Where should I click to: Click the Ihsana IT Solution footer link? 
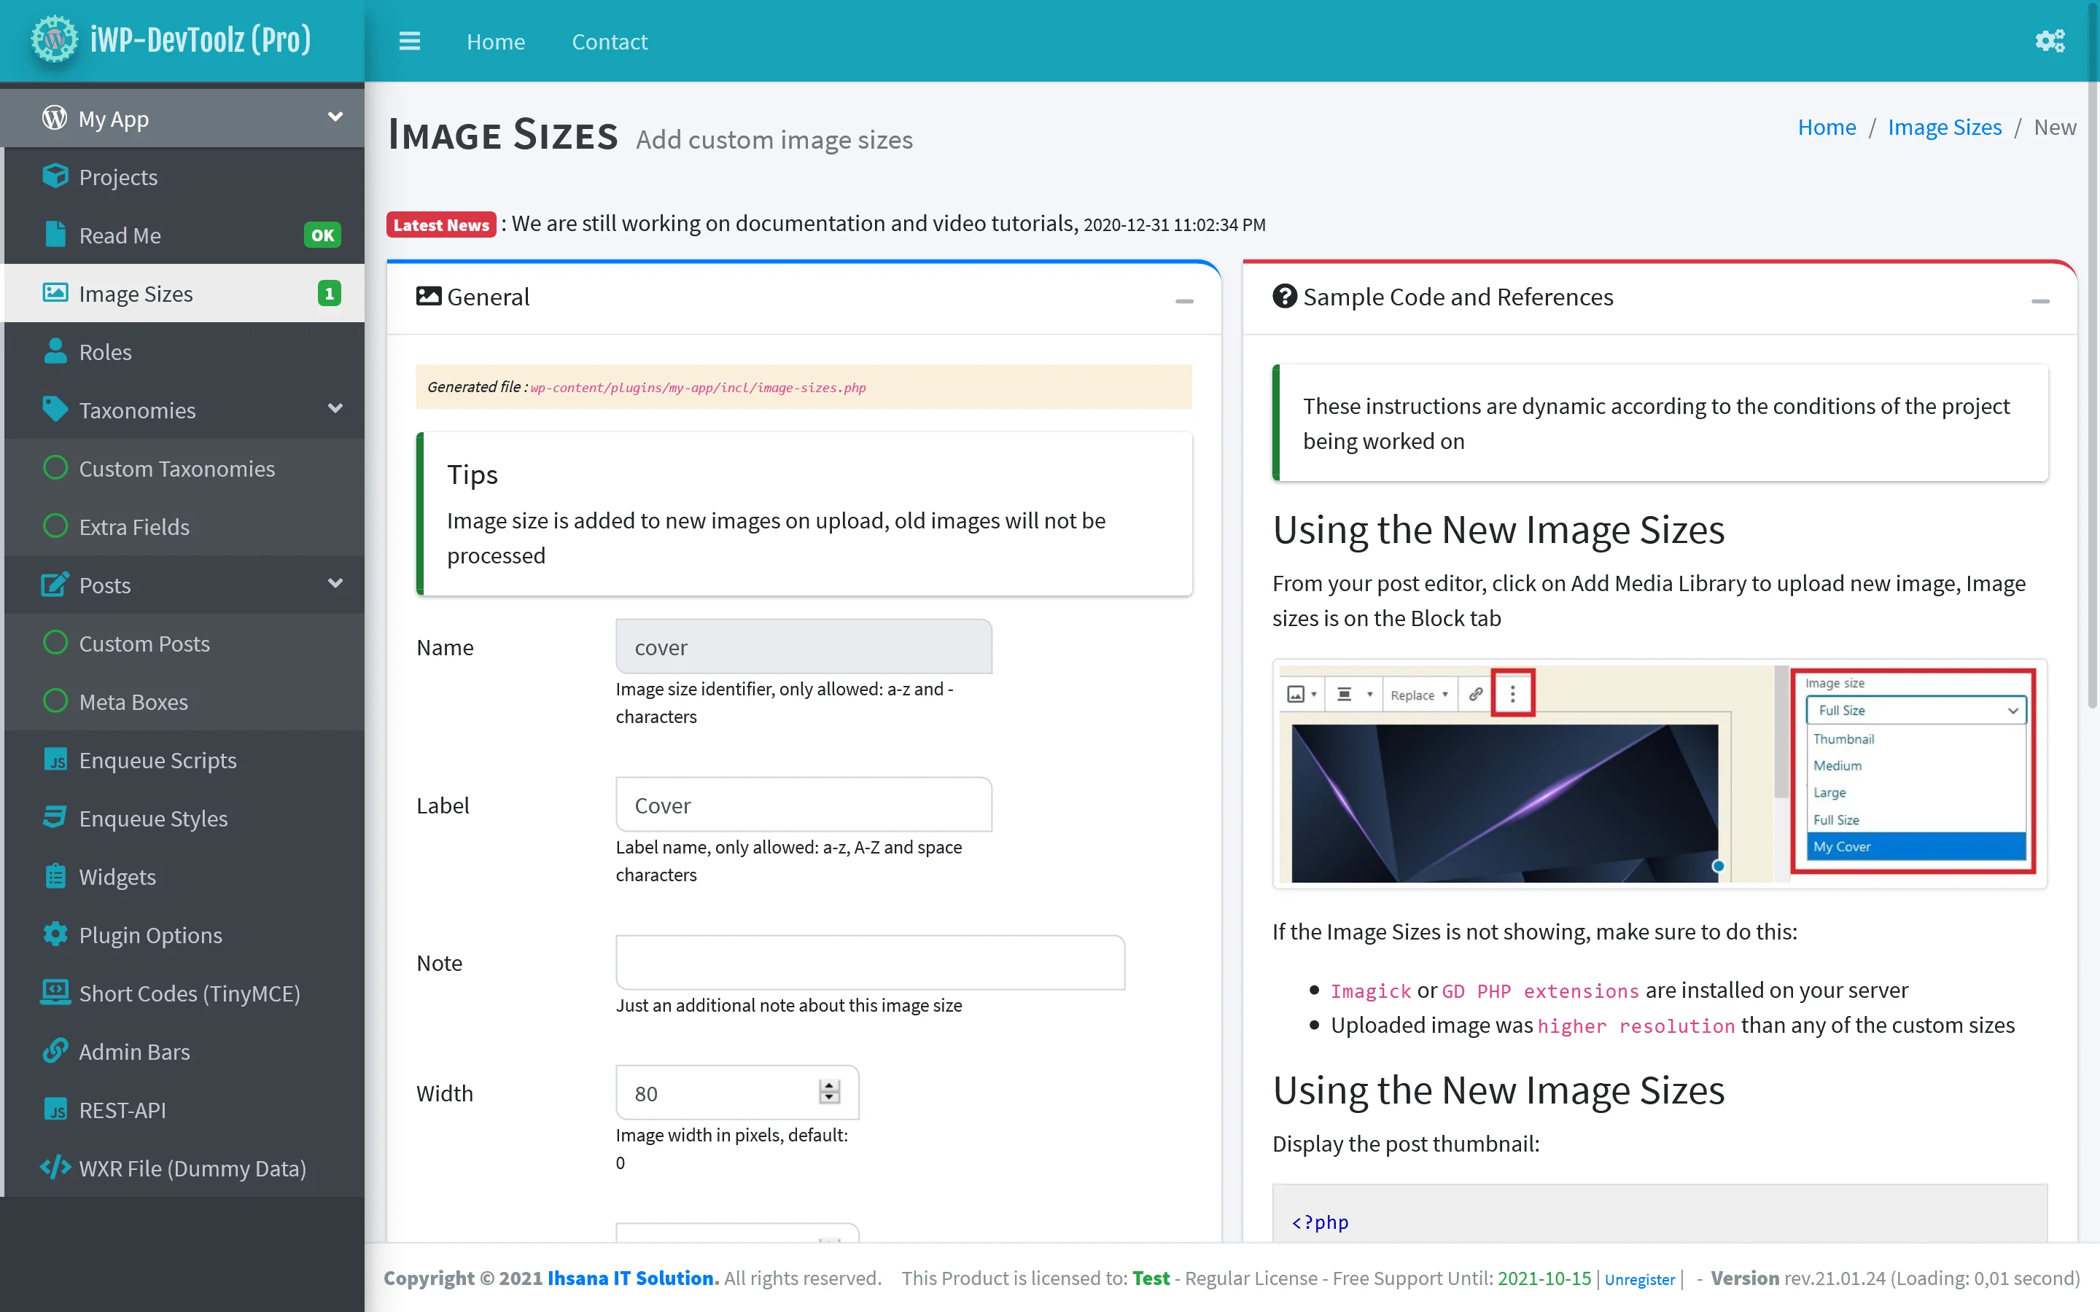coord(633,1278)
